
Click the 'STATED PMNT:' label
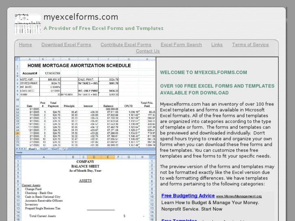pyautogui.click(x=29, y=83)
